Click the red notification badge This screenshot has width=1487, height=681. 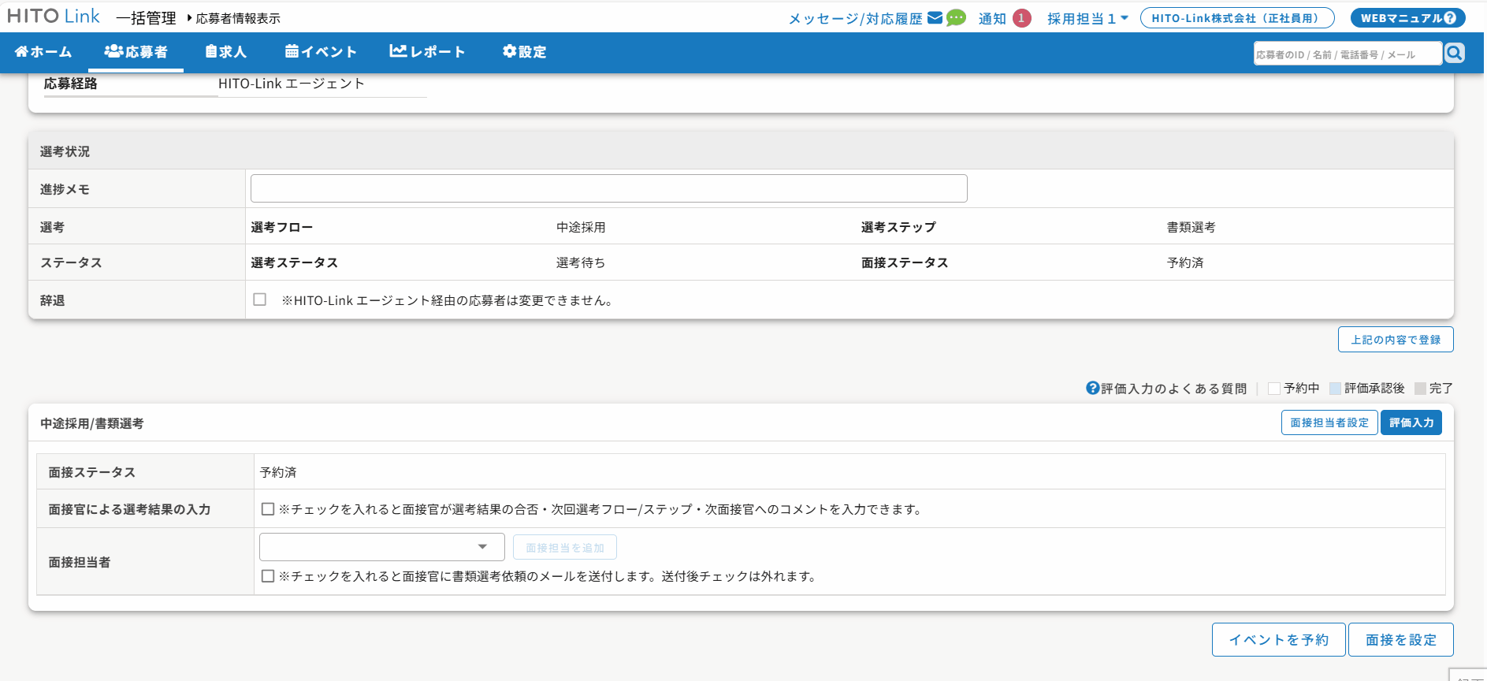(1021, 18)
